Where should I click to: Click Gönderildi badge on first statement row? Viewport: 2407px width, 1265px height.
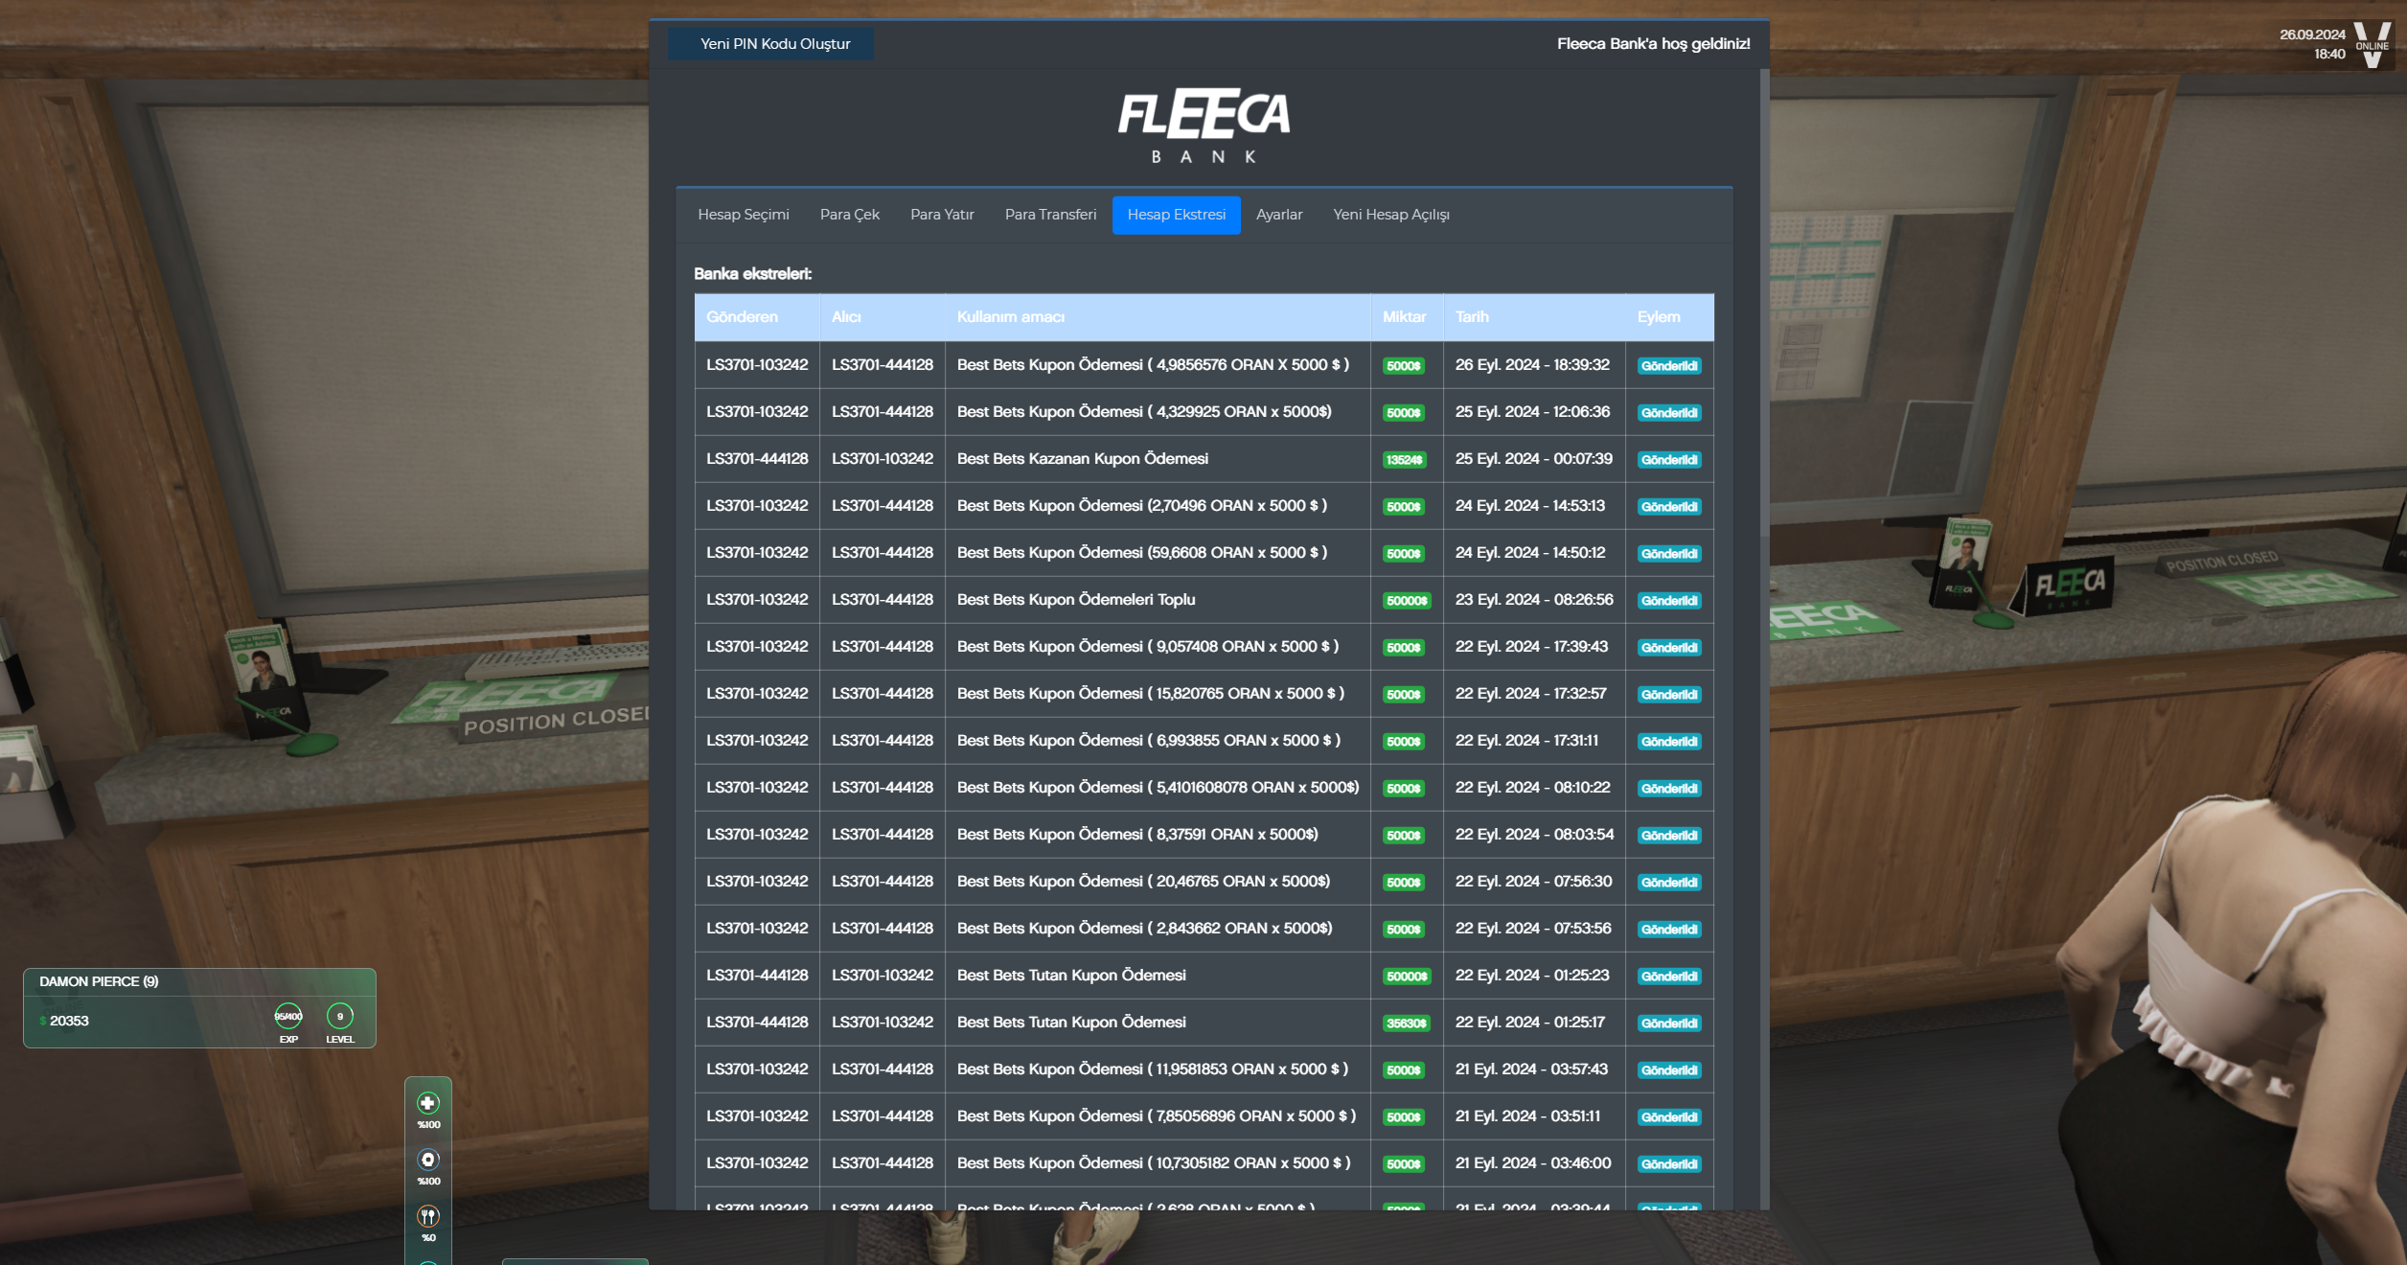pos(1668,366)
